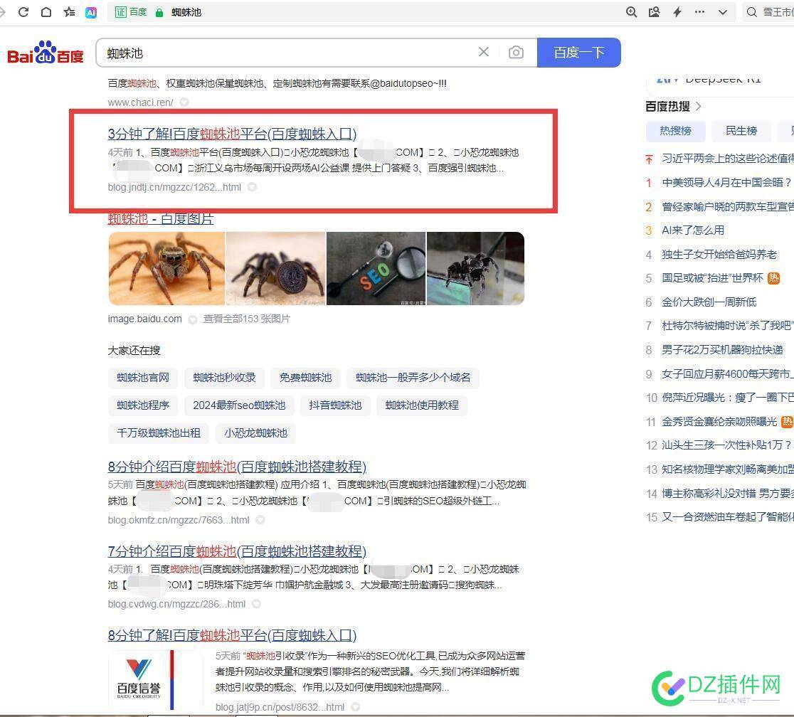
Task: Select related search 蜘蛛池官网
Action: (x=143, y=378)
